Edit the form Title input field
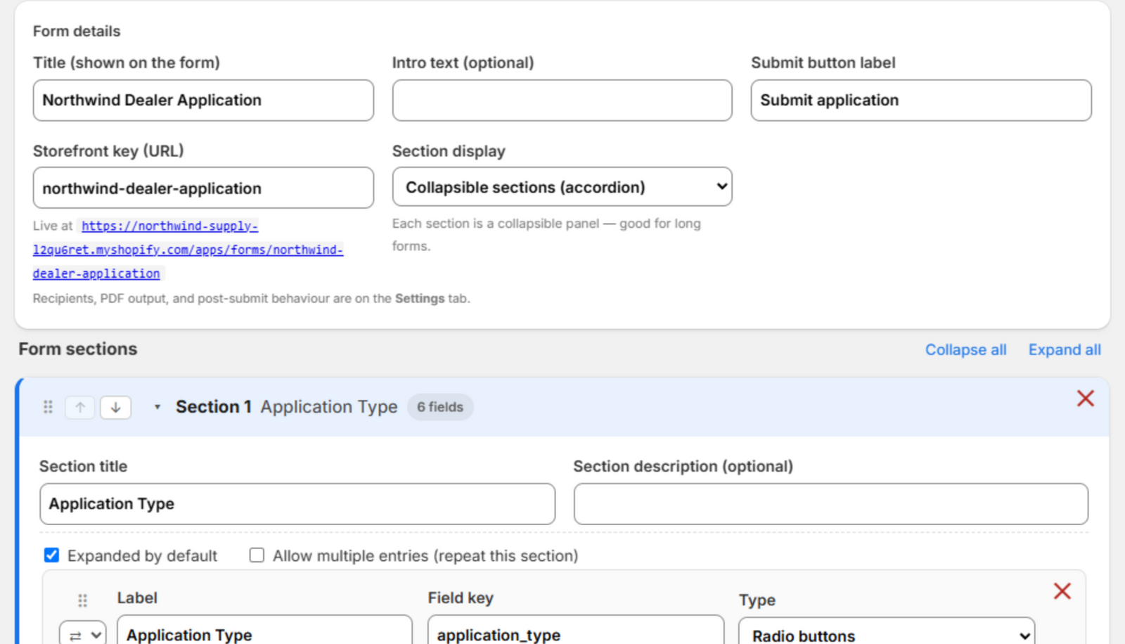1125x644 pixels. pyautogui.click(x=203, y=100)
